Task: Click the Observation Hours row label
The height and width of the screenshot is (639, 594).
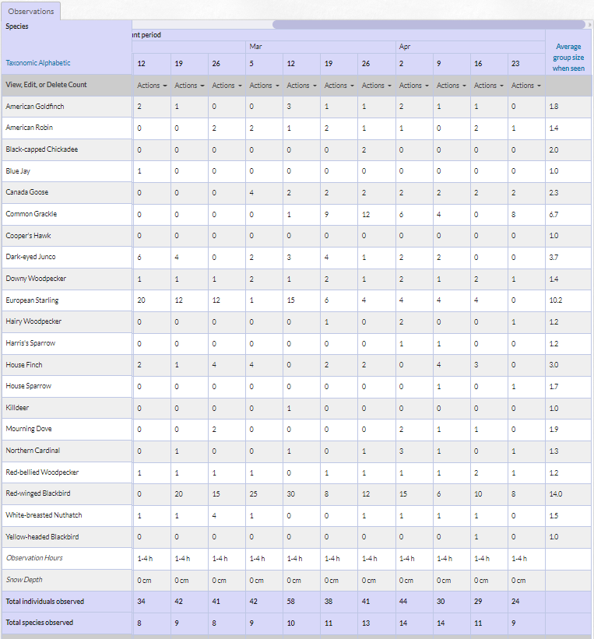Action: (x=34, y=558)
